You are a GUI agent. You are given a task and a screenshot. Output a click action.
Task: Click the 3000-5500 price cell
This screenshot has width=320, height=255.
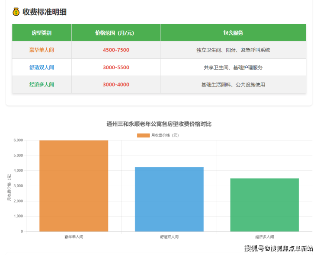point(116,67)
